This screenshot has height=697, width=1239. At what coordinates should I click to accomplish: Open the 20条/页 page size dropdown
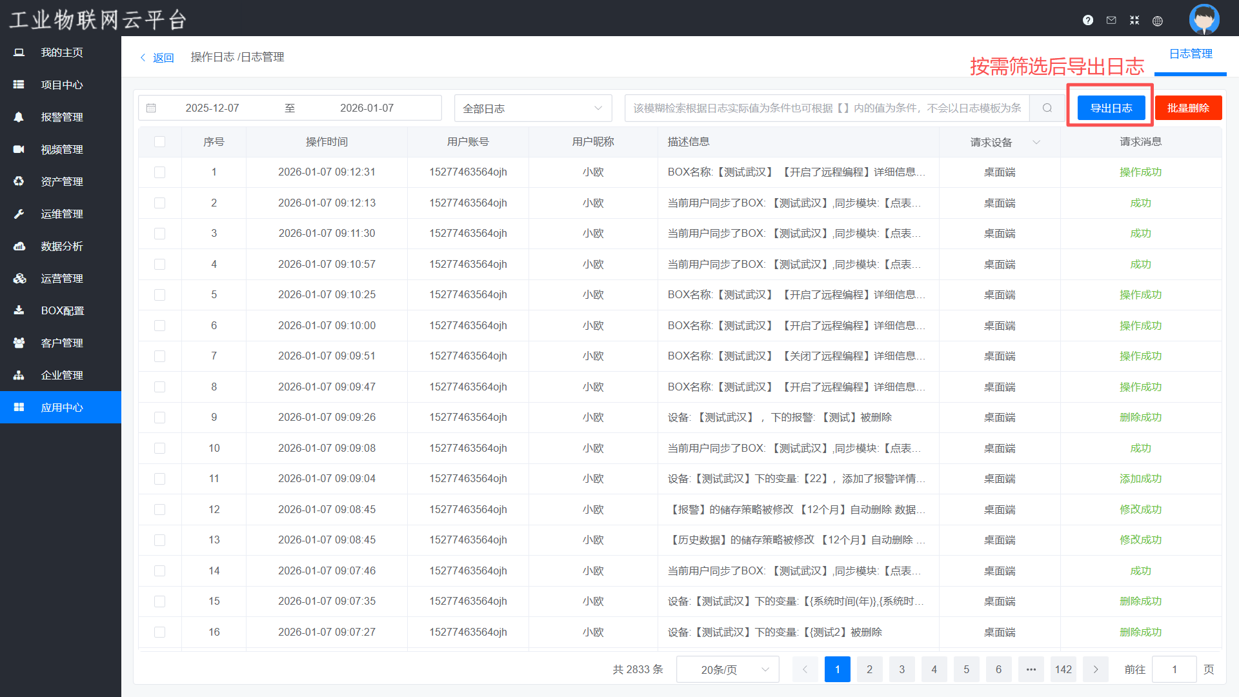click(x=727, y=669)
